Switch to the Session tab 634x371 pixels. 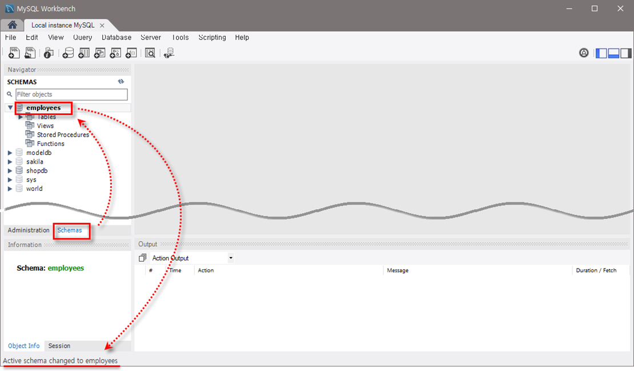tap(59, 346)
